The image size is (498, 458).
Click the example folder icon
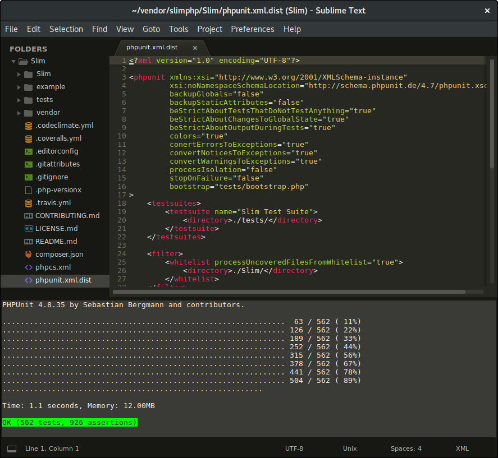(29, 87)
